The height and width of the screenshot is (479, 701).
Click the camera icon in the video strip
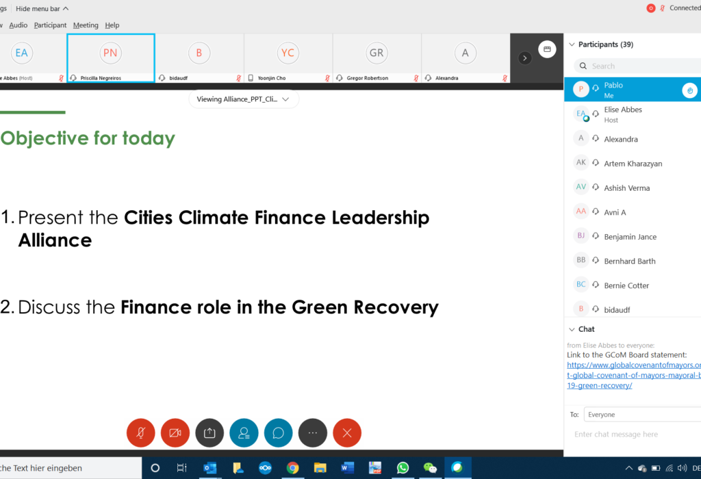[x=546, y=49]
